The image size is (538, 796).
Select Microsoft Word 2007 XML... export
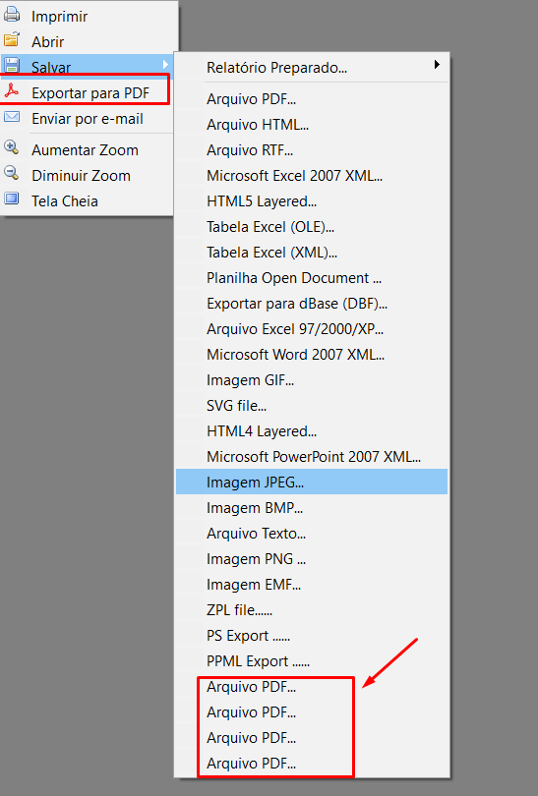[312, 355]
